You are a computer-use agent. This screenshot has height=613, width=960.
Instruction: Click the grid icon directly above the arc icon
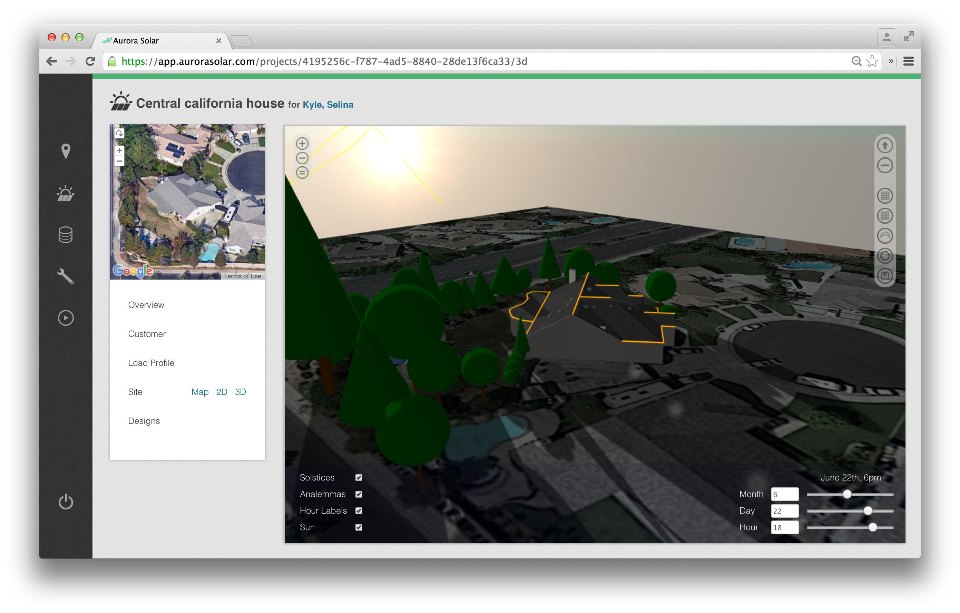tap(885, 216)
